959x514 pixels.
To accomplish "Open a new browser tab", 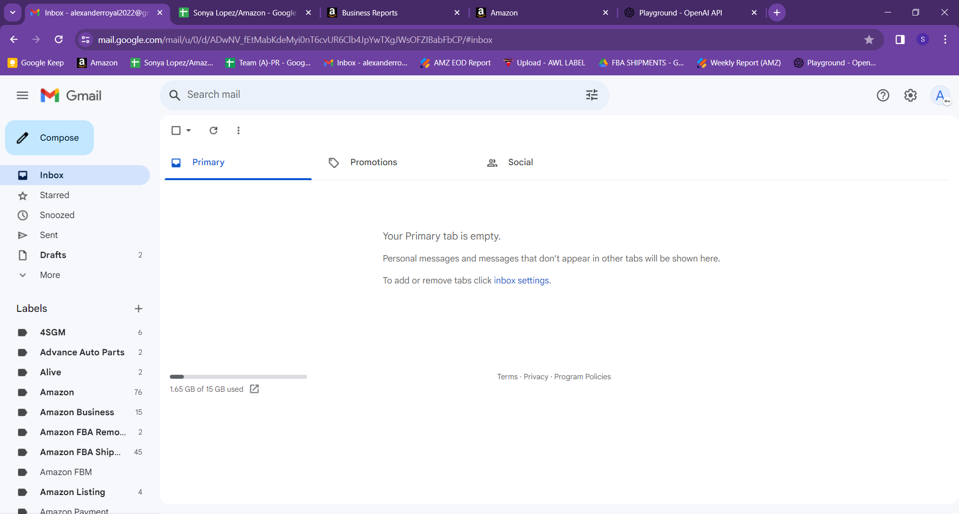I will coord(777,12).
